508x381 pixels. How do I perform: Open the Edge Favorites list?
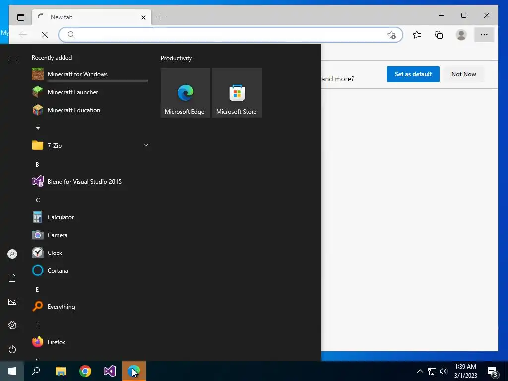tap(417, 35)
